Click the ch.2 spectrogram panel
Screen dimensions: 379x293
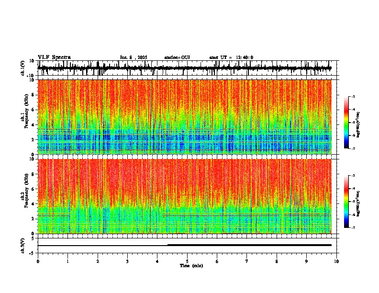[x=188, y=196]
